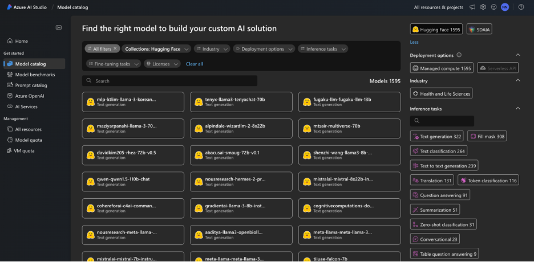The width and height of the screenshot is (534, 262).
Task: Open All resources & projects in header
Action: tap(439, 7)
